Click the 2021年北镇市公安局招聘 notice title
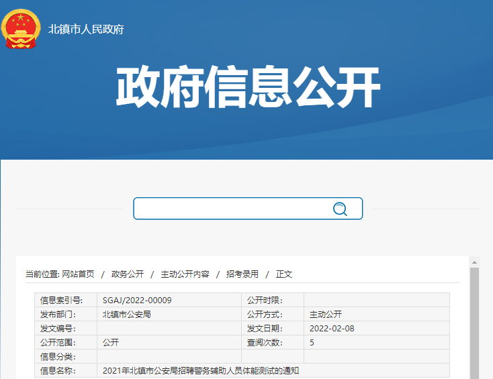This screenshot has height=379, width=493. click(200, 371)
